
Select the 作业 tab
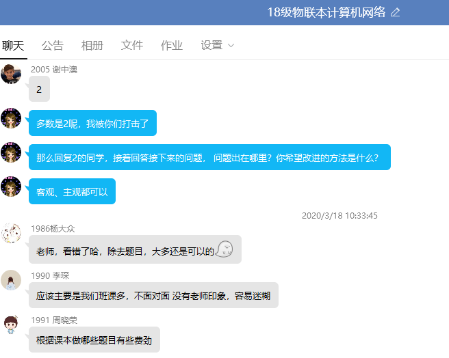tap(172, 46)
